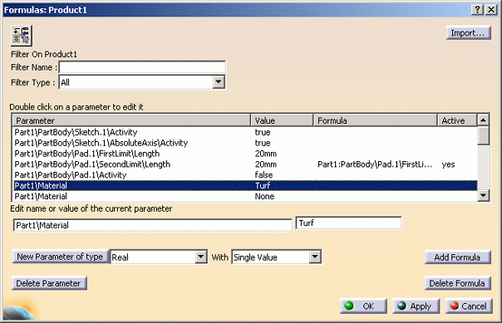This screenshot has height=323, width=502.
Task: Close the Formulas dialog window
Action: click(x=491, y=10)
